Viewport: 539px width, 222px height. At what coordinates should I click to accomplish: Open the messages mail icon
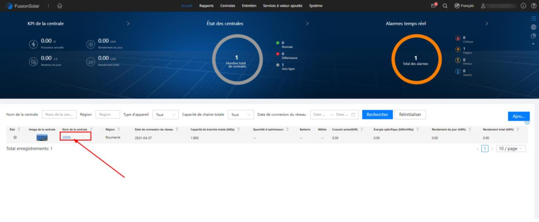(x=434, y=6)
